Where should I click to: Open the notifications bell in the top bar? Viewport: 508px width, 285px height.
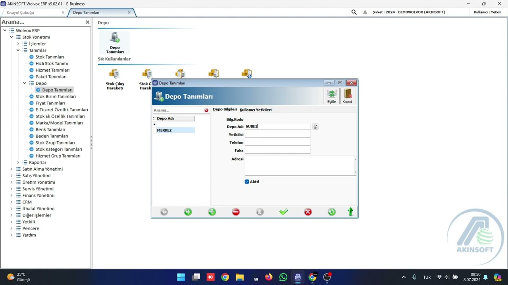[365, 12]
